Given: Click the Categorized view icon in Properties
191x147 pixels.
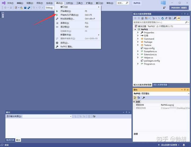Looking at the screenshot, I should (135, 98).
